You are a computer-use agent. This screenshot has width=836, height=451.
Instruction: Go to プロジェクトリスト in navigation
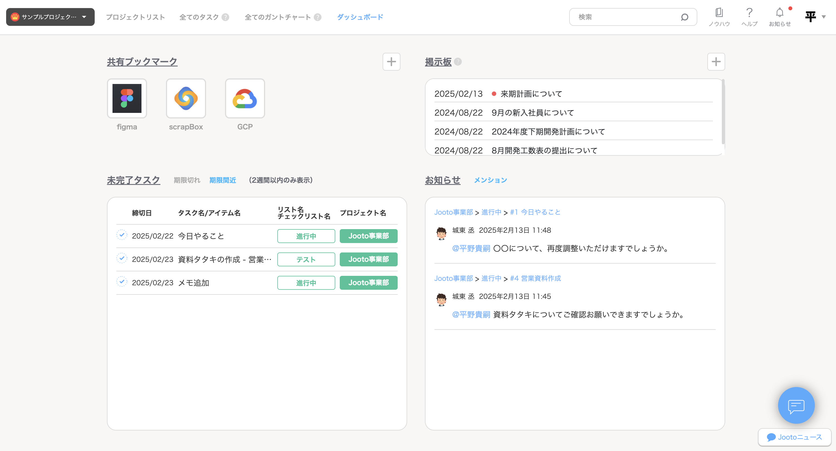[x=135, y=17]
